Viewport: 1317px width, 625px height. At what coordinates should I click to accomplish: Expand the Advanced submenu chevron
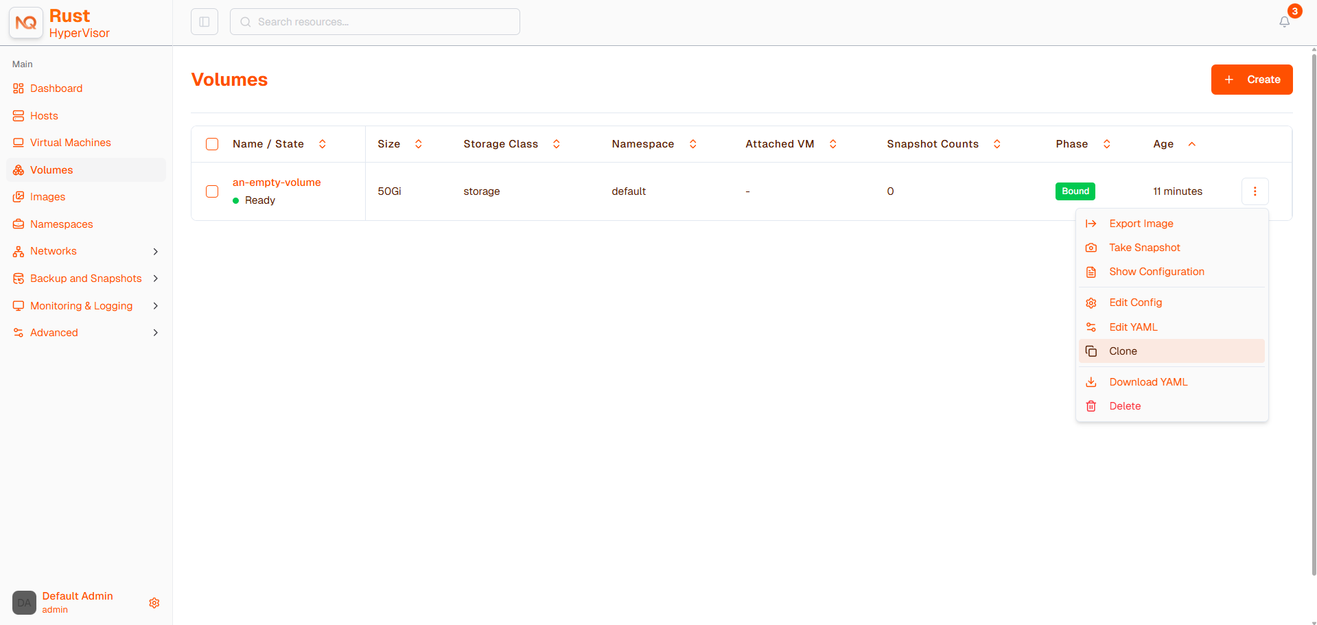[156, 333]
